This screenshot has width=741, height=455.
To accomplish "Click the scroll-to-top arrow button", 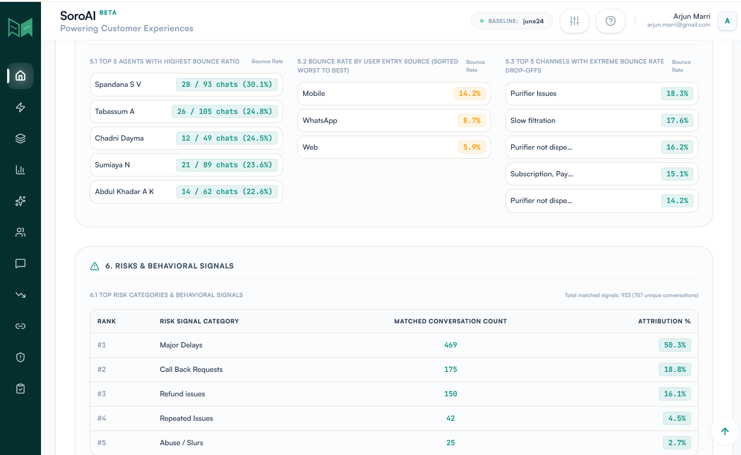I will coord(725,431).
